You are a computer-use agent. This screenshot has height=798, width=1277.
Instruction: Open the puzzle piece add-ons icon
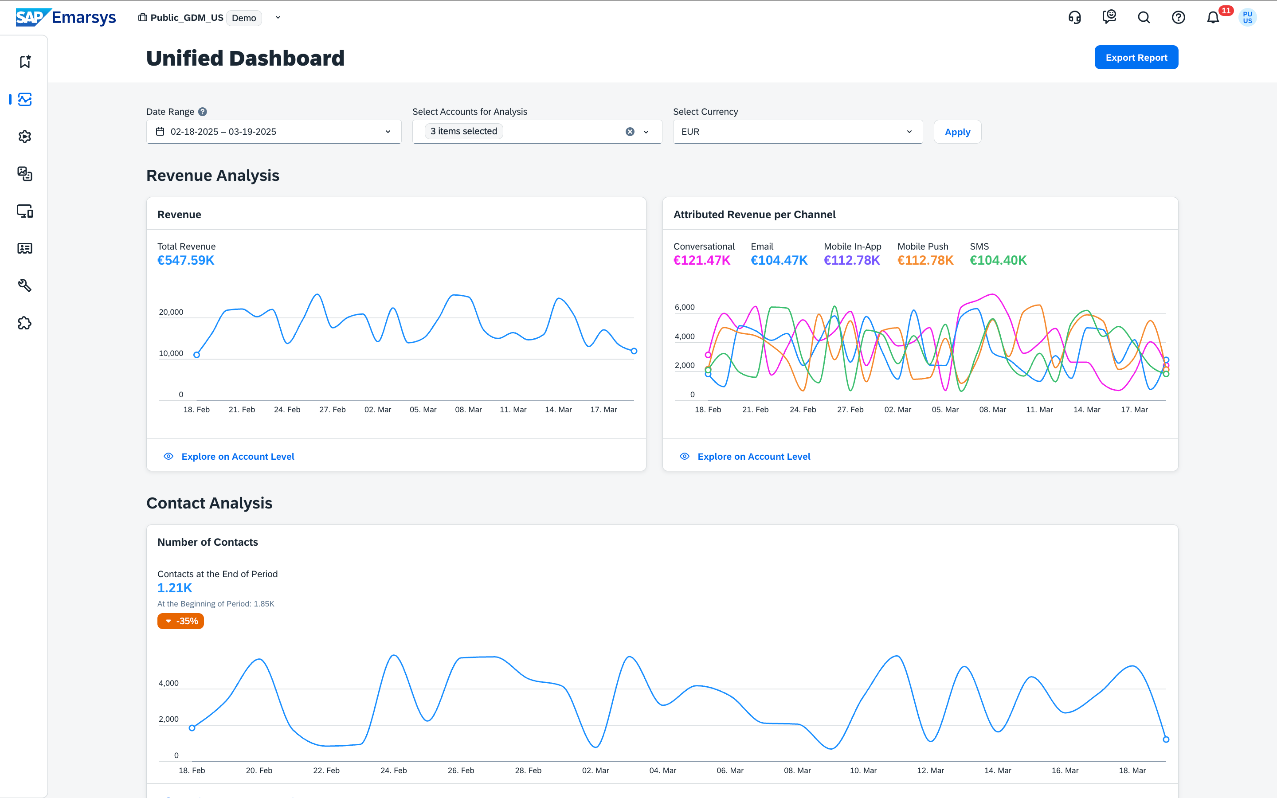point(25,323)
